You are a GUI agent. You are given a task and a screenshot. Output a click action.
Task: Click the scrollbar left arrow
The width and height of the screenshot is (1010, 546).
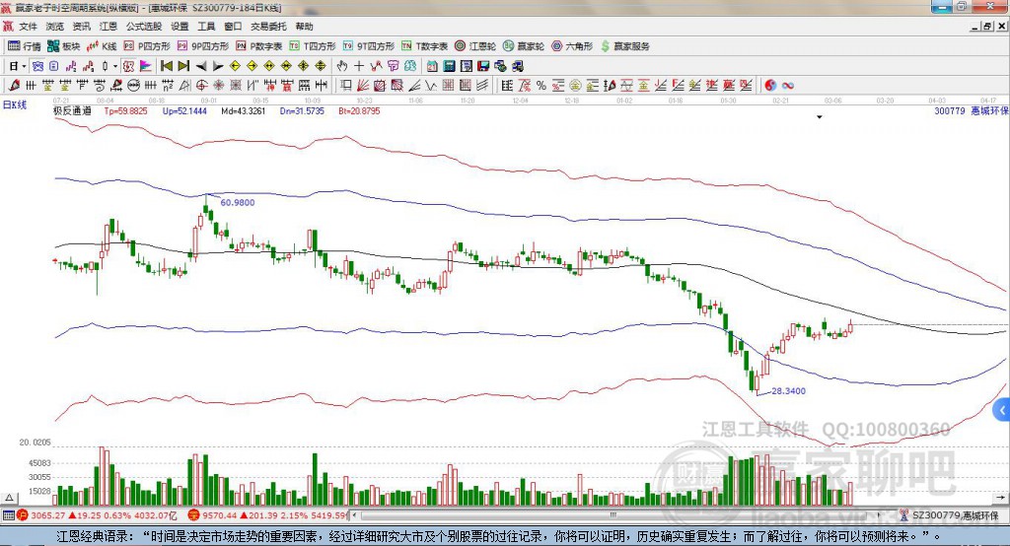(x=354, y=515)
